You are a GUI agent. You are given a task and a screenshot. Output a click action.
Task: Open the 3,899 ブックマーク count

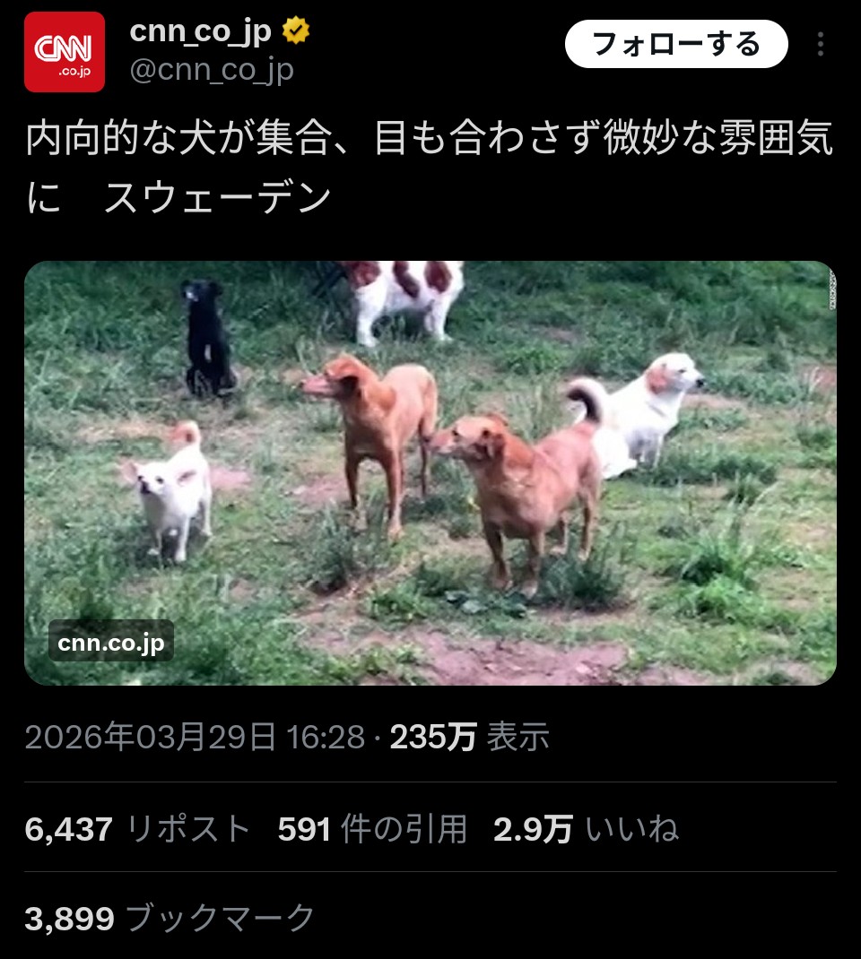click(x=170, y=918)
